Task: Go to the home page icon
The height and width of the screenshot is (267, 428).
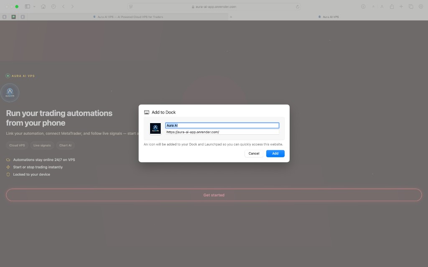Action: [x=43, y=7]
